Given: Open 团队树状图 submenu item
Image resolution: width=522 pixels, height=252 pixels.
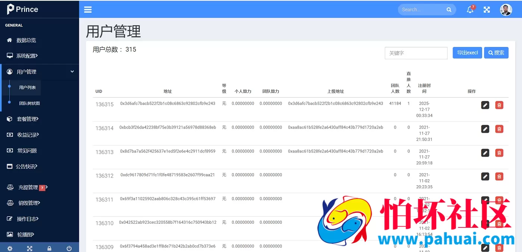Looking at the screenshot, I should [x=29, y=103].
